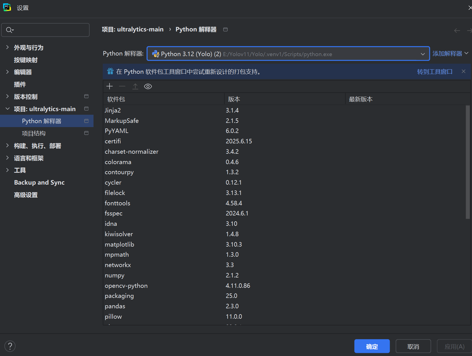Click the back navigation arrow

pos(457,30)
